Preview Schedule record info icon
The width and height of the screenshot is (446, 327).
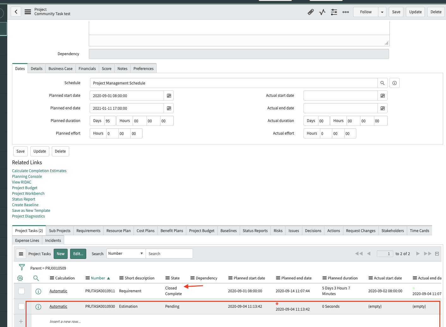coord(395,83)
